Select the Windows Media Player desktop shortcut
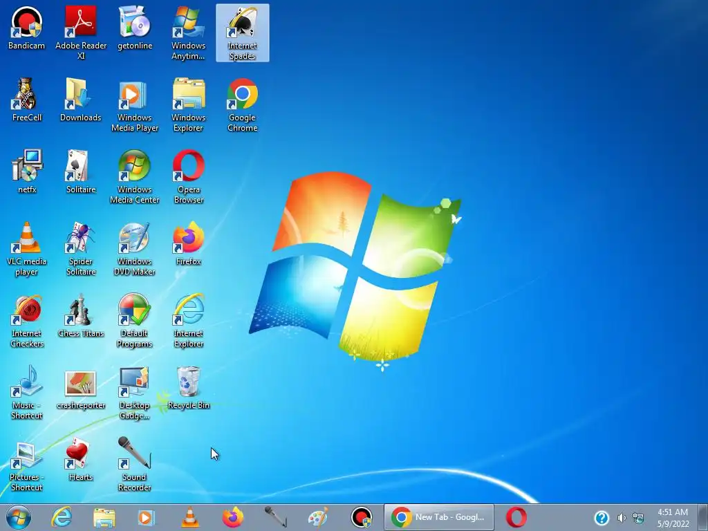The image size is (708, 531). (135, 105)
